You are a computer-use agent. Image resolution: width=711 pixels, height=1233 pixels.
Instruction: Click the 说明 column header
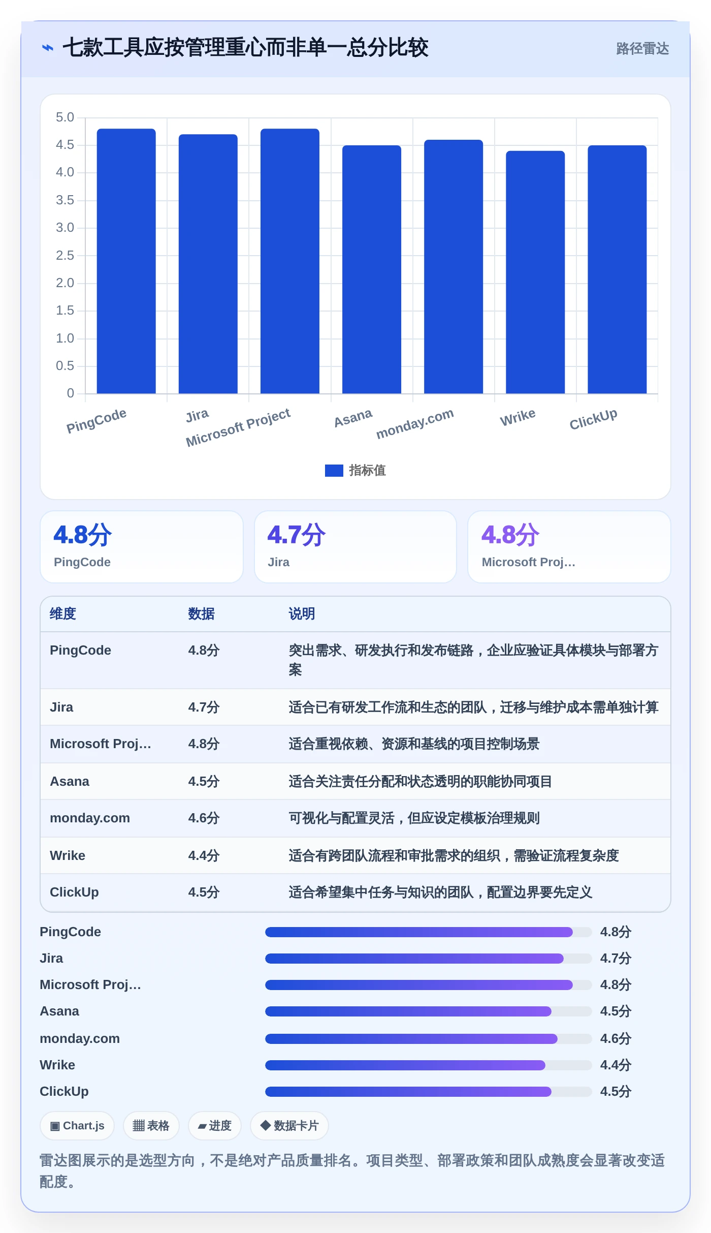tap(302, 614)
